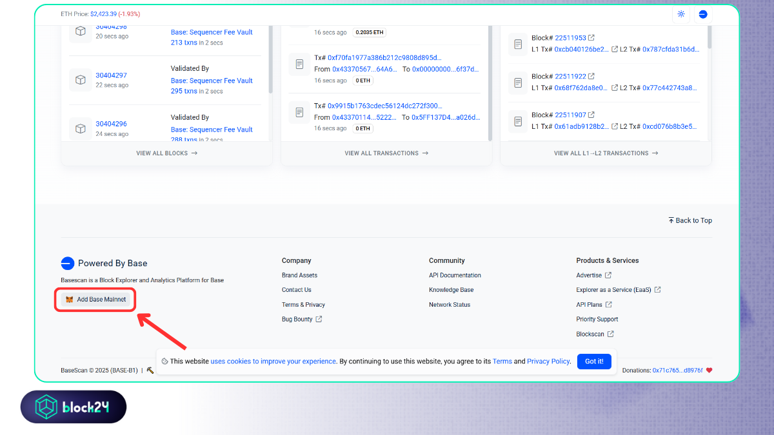Open Knowledge Base link
This screenshot has height=435, width=774.
tap(451, 290)
